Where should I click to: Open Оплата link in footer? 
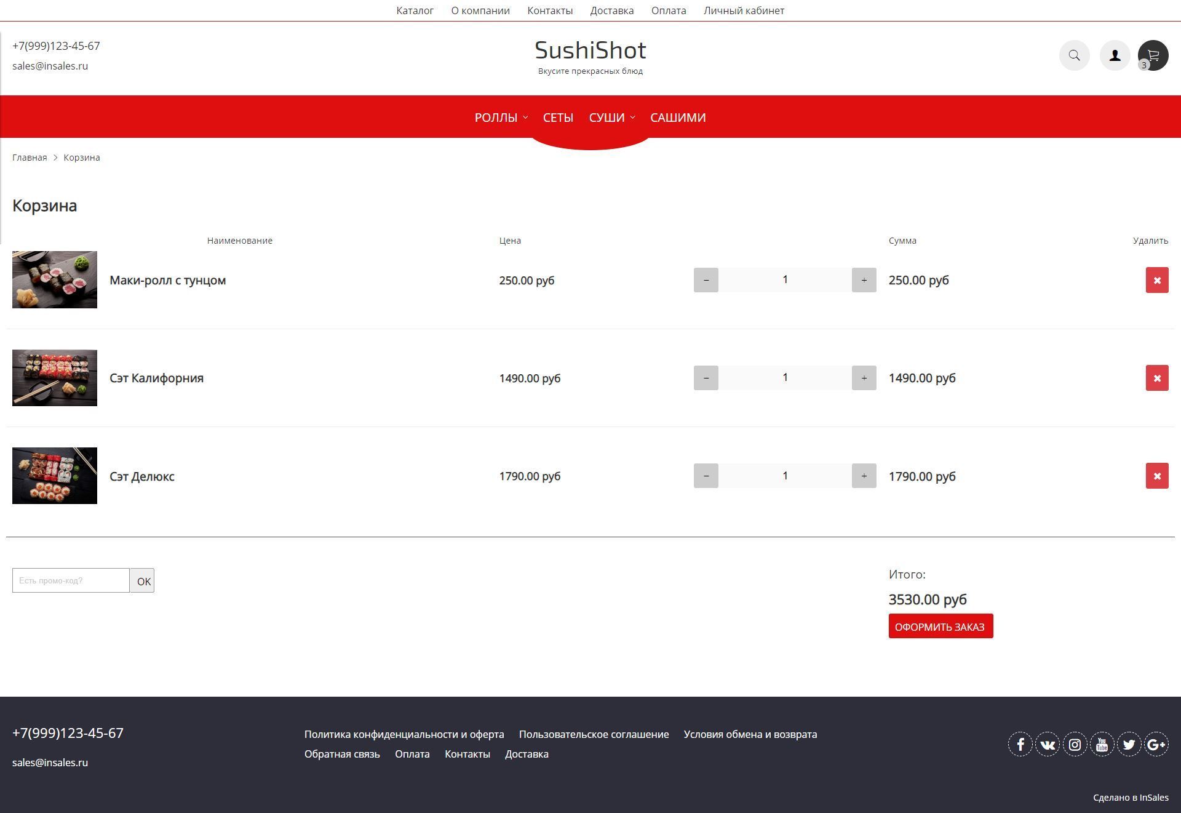click(x=412, y=754)
